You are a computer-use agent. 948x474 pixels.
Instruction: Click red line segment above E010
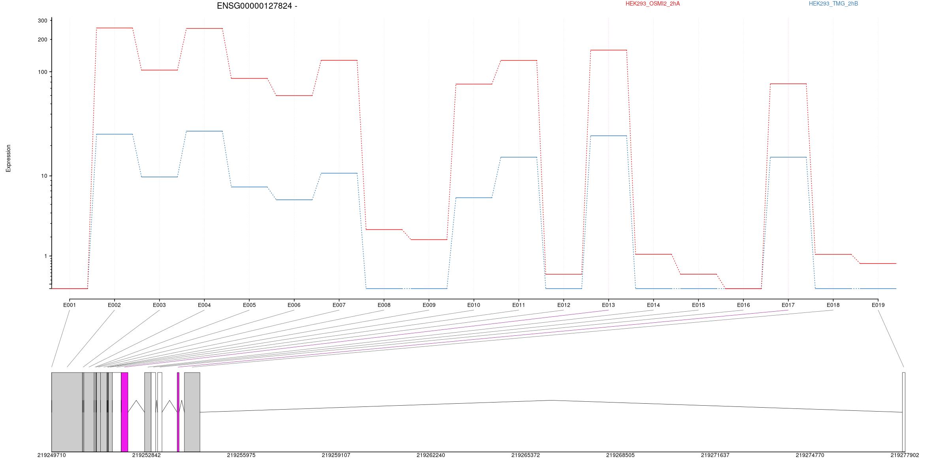coord(474,84)
